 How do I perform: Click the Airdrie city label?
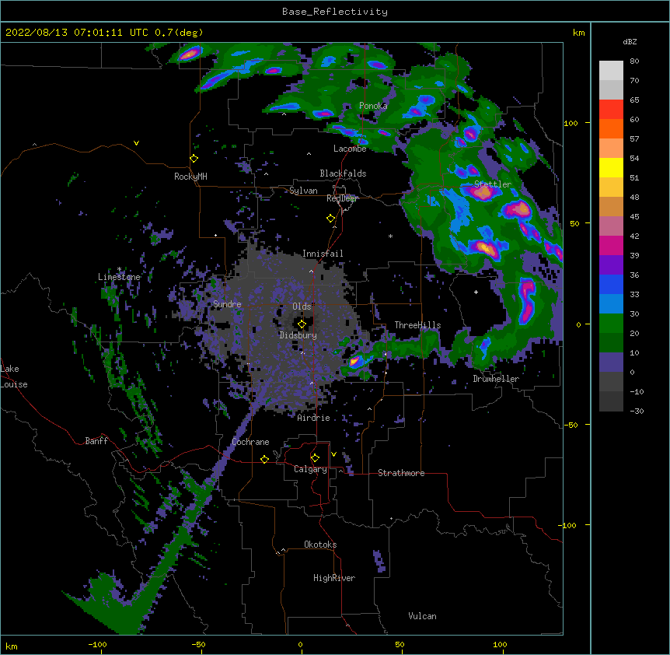(314, 418)
